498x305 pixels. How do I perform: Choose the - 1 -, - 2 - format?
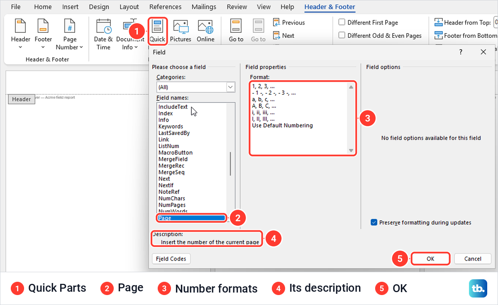pos(274,93)
